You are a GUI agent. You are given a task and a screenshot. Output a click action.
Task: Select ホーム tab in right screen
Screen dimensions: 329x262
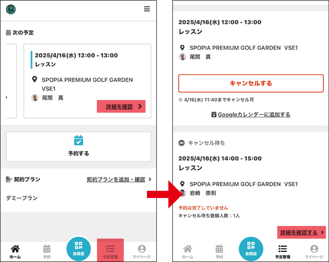coord(187,252)
